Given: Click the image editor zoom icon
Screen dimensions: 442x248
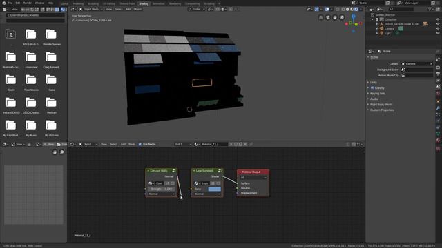Looking at the screenshot, I should 61,152.
